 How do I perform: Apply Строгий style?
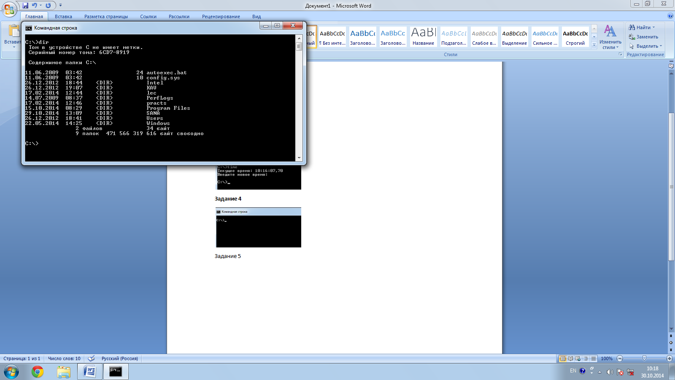tap(575, 37)
